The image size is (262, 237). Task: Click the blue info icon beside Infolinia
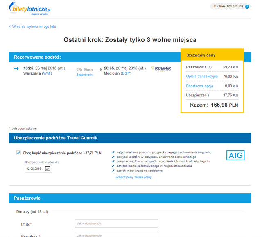(247, 7)
